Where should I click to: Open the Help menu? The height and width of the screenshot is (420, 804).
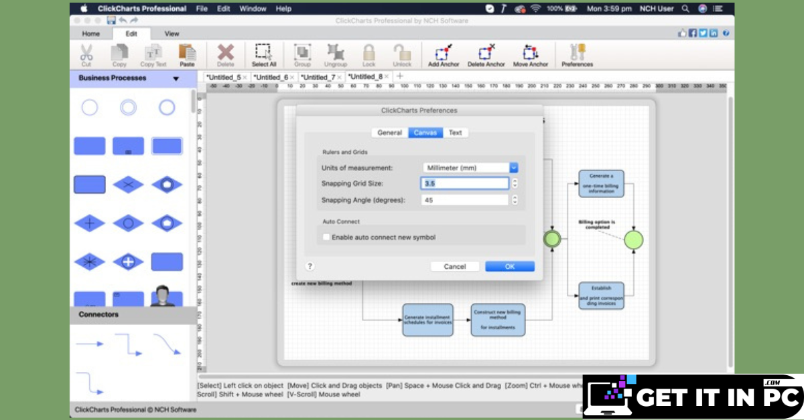point(283,9)
